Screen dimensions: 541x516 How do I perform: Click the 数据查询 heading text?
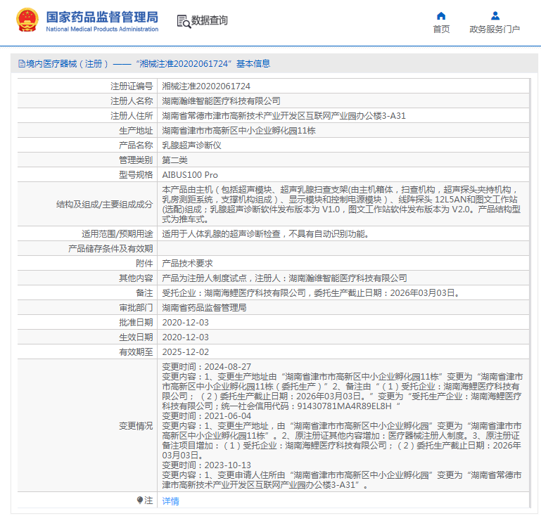pos(210,20)
